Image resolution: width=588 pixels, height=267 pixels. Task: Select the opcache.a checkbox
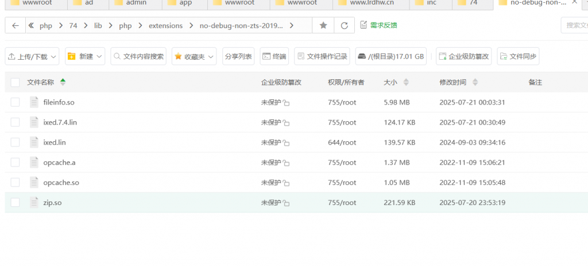point(15,162)
